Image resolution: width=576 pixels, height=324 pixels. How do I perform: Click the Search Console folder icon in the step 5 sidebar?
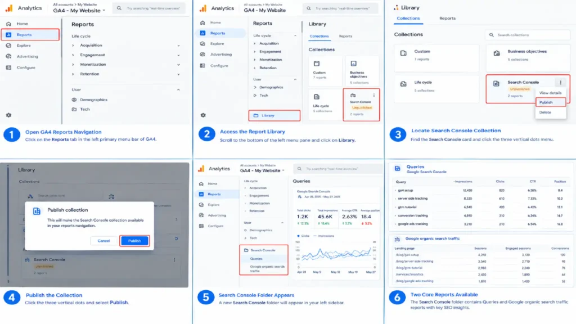tap(246, 250)
